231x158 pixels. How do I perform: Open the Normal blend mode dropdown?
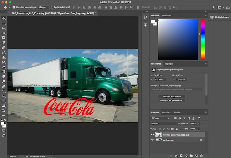click(x=165, y=124)
